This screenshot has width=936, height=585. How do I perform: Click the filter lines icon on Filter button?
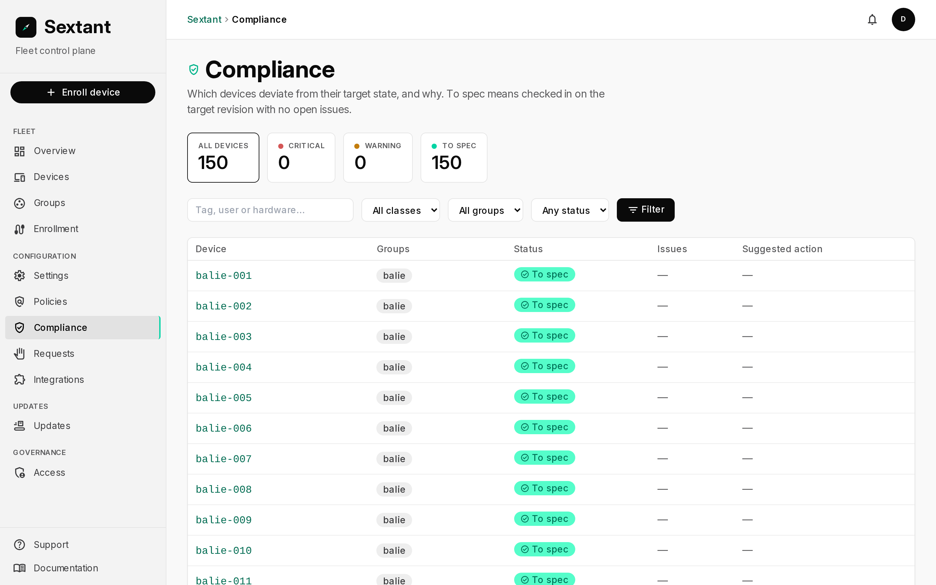pyautogui.click(x=633, y=210)
